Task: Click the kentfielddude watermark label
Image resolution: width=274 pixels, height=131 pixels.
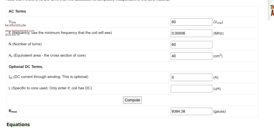Action: (16, 25)
